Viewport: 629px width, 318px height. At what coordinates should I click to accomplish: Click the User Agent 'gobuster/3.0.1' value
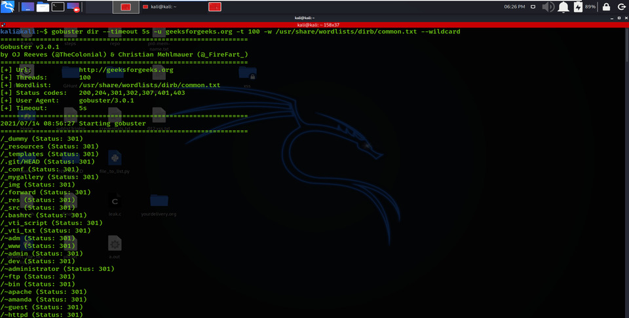coord(106,101)
